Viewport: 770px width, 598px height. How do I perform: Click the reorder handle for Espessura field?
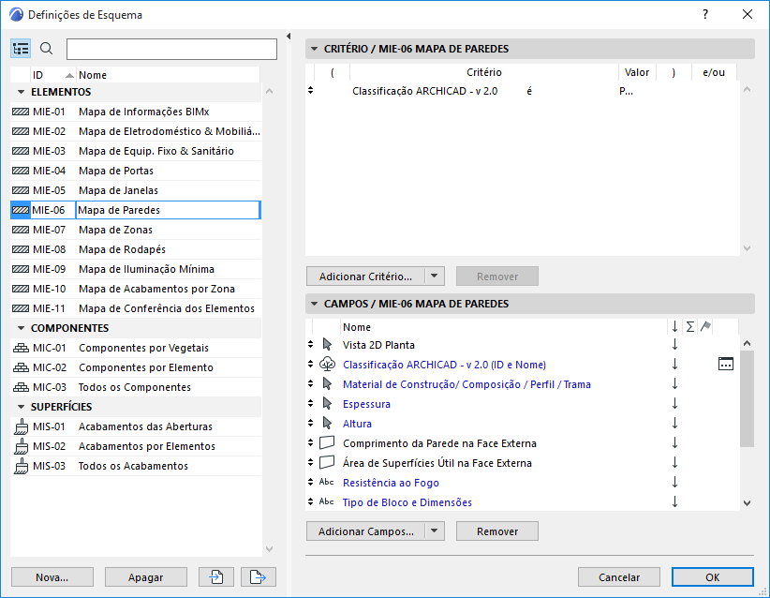pos(310,403)
